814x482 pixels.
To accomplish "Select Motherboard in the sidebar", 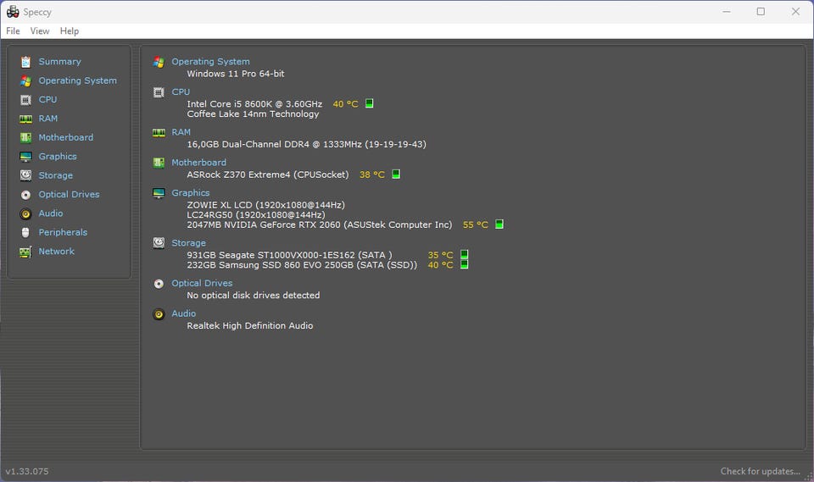I will click(x=66, y=137).
